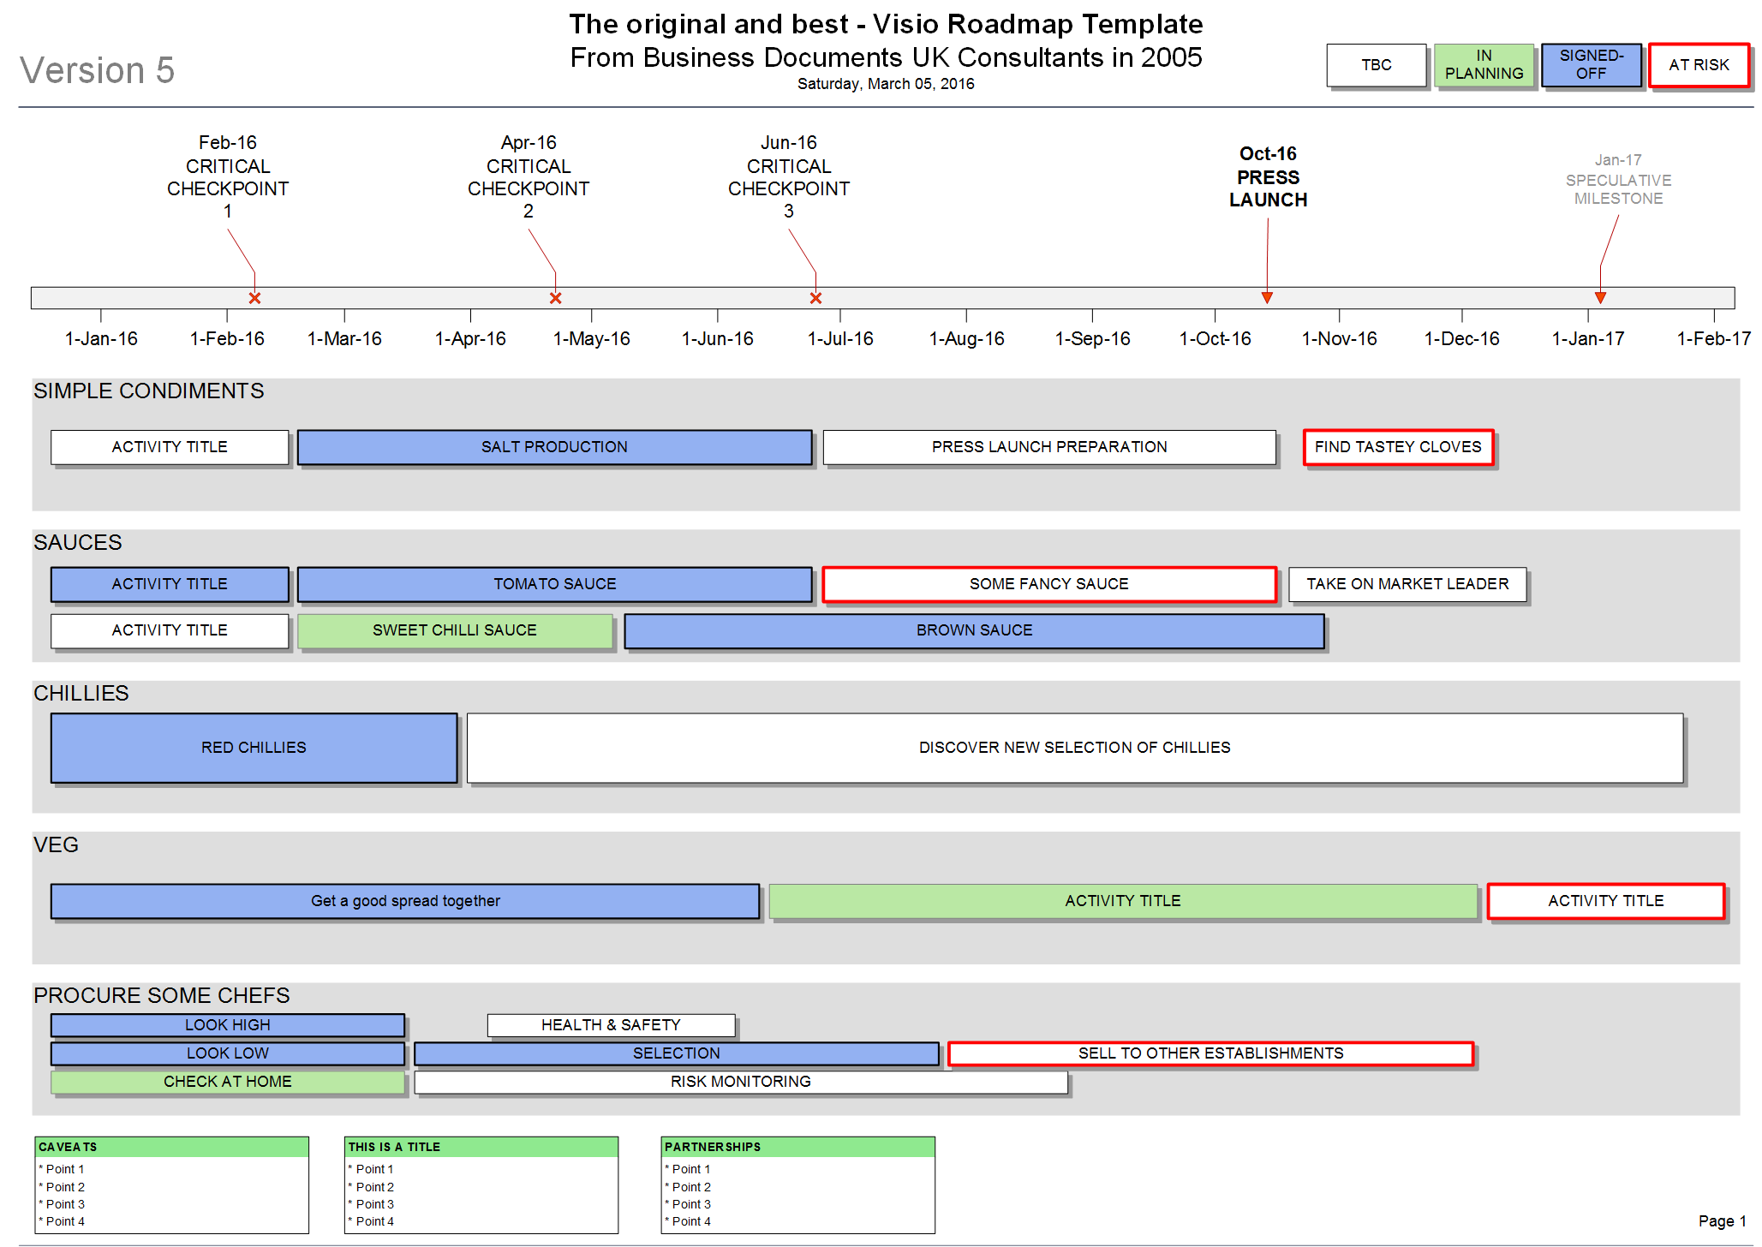Click the TBC status indicator icon
This screenshot has width=1762, height=1247.
[1377, 63]
